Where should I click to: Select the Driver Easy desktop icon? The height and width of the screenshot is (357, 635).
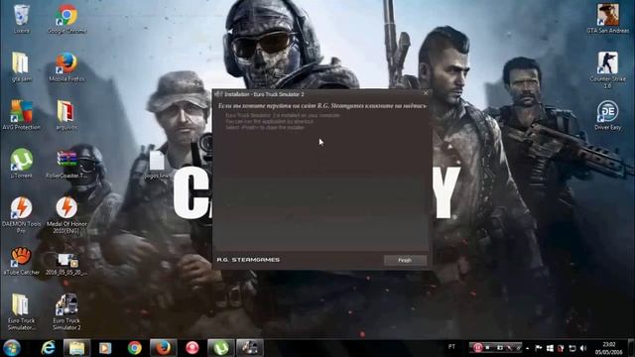(x=608, y=115)
